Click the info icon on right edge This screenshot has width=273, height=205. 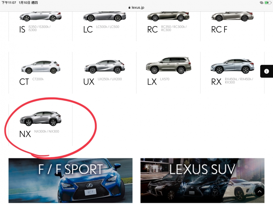267,71
